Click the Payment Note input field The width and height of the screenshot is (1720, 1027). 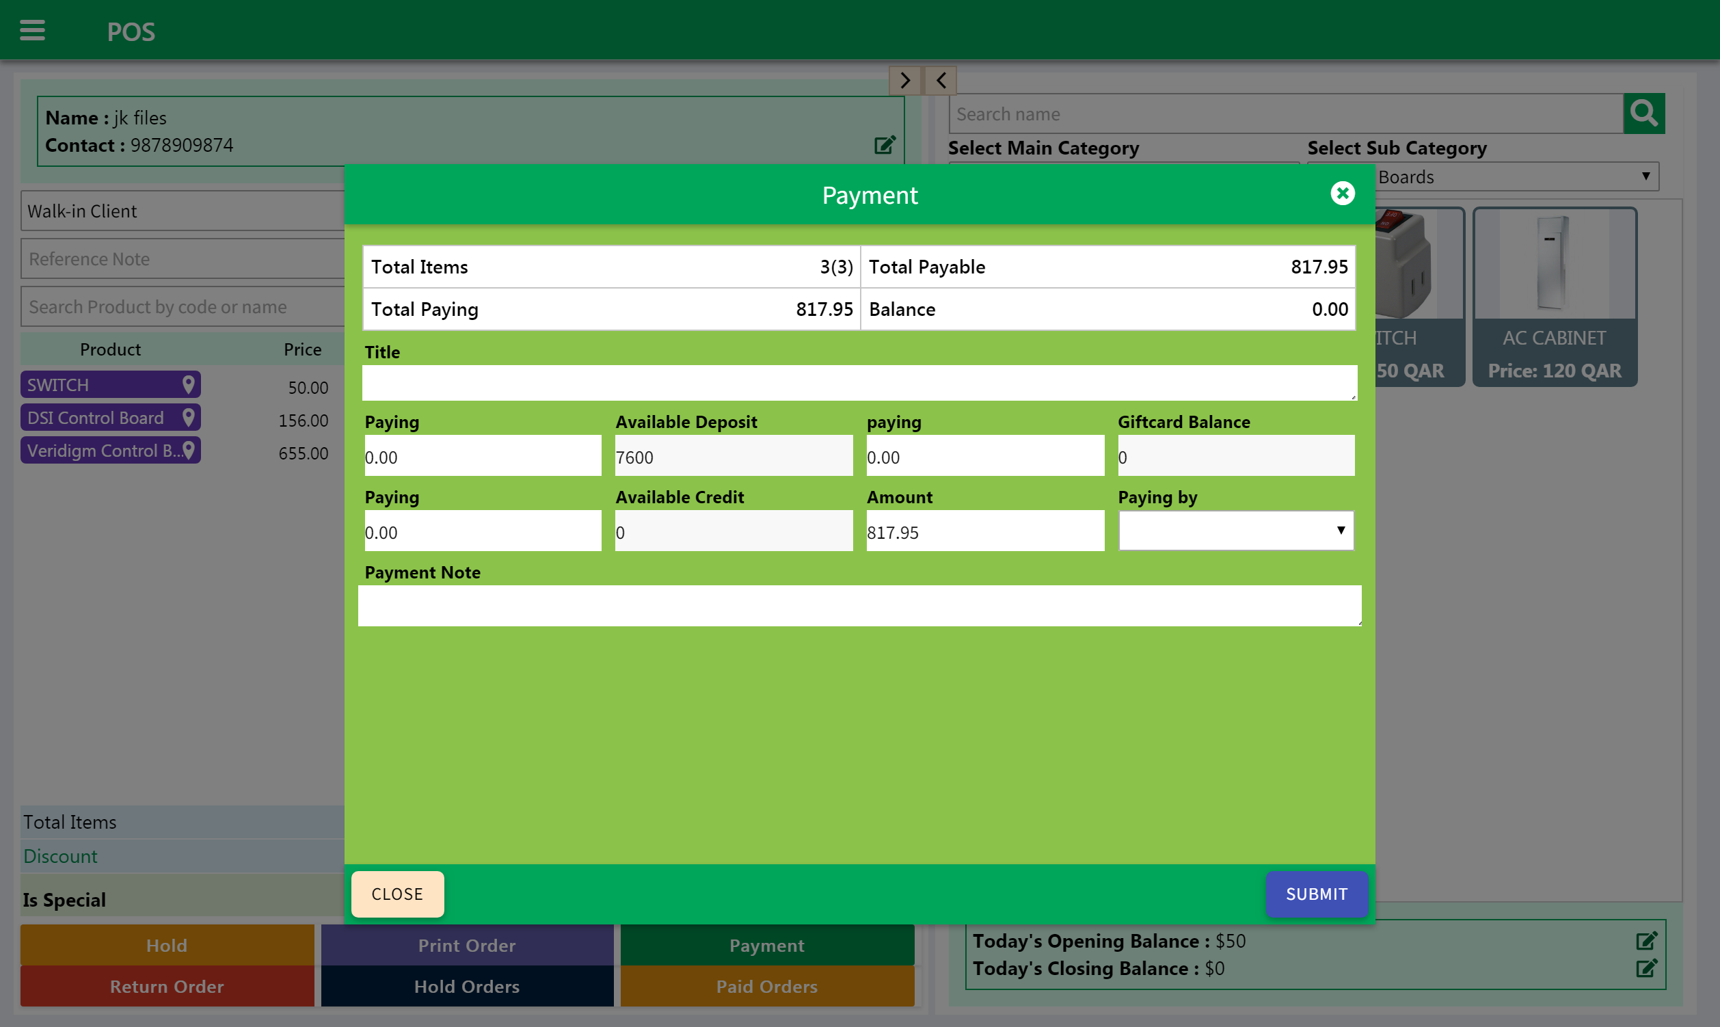pyautogui.click(x=859, y=605)
